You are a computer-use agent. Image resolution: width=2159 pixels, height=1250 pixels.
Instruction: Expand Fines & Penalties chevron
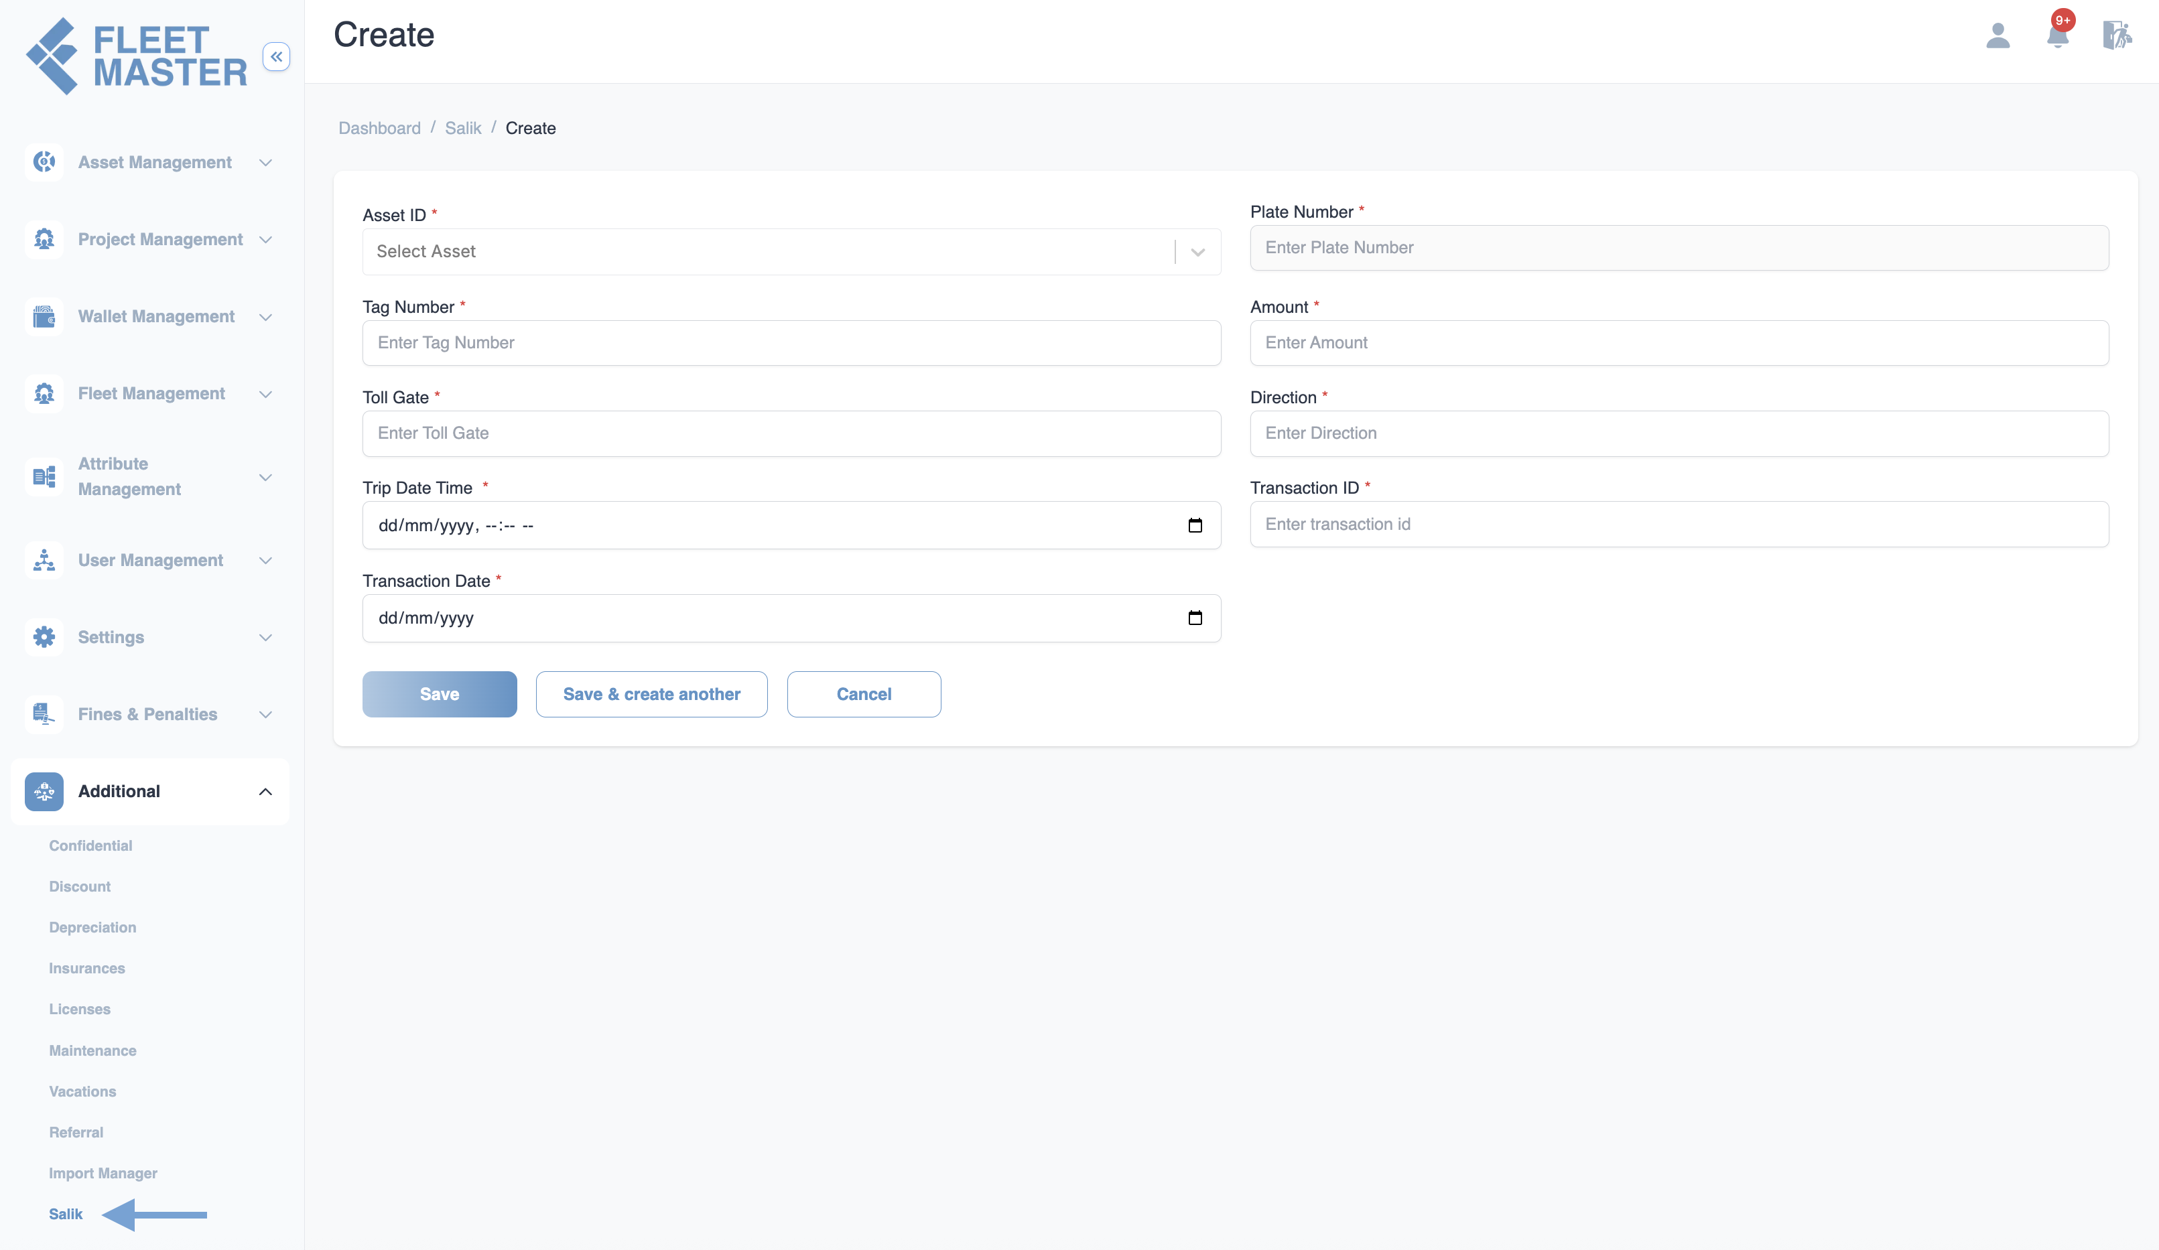click(x=265, y=715)
